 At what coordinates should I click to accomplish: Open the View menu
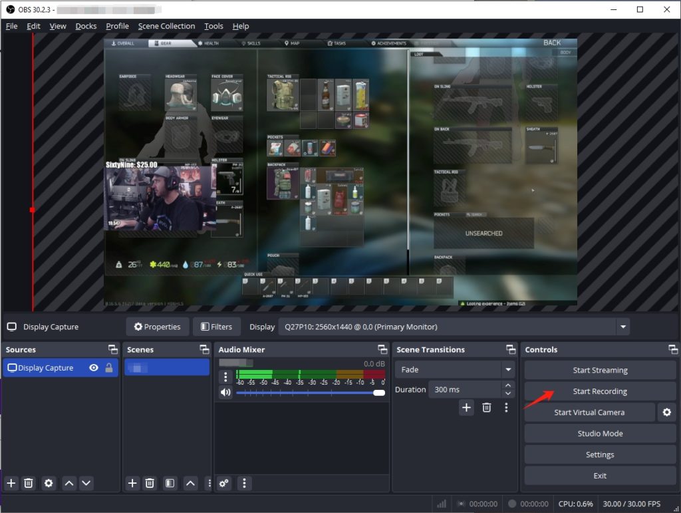(58, 26)
